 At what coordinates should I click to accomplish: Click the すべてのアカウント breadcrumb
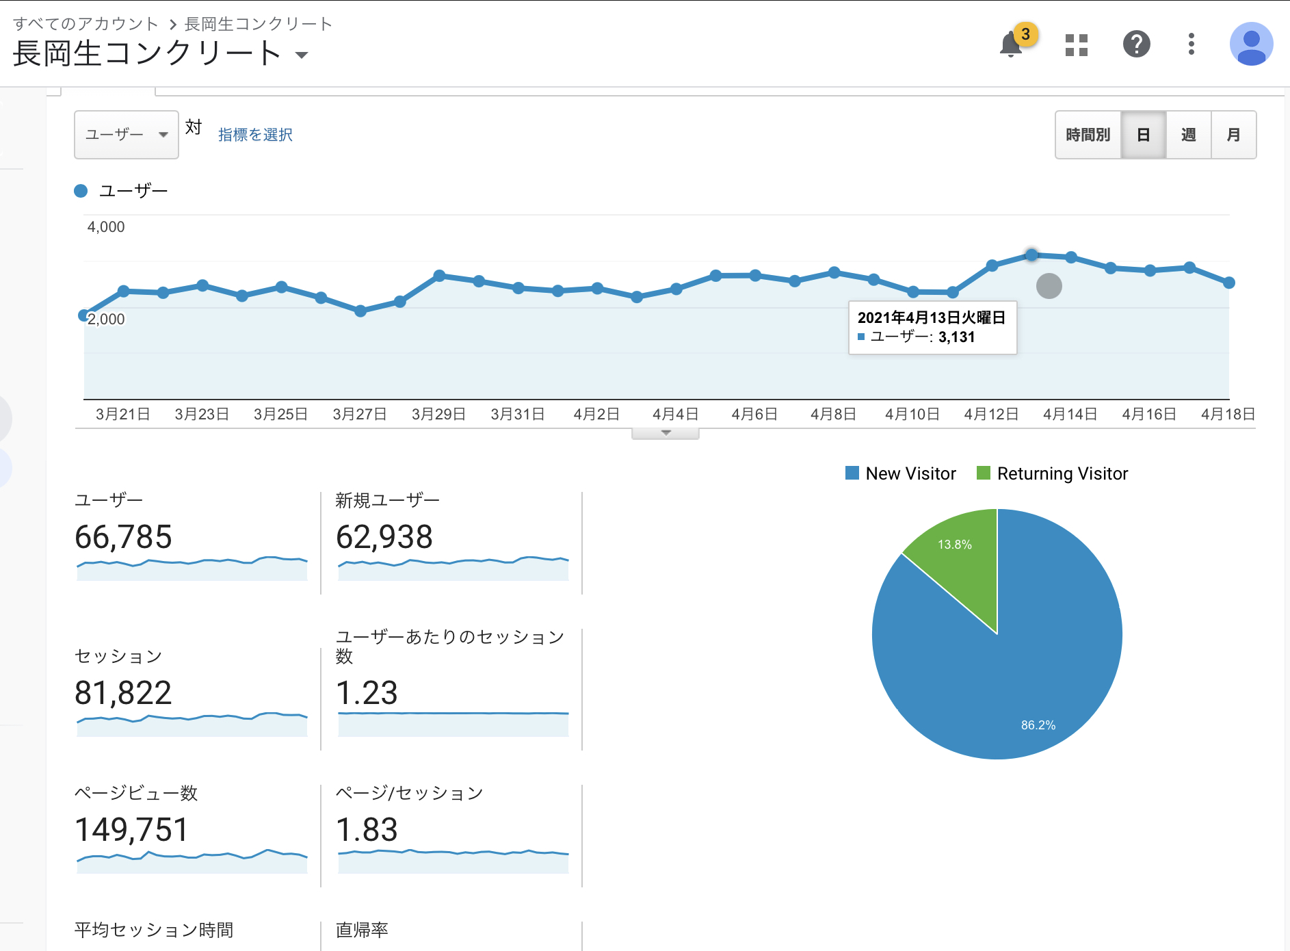(x=85, y=24)
